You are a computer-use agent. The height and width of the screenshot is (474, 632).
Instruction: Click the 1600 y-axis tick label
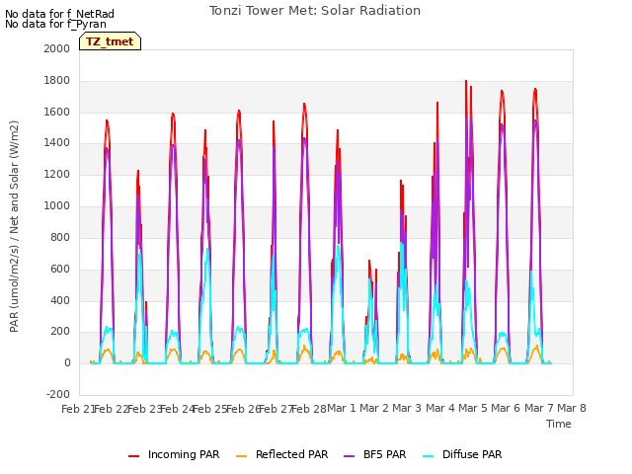pyautogui.click(x=57, y=112)
